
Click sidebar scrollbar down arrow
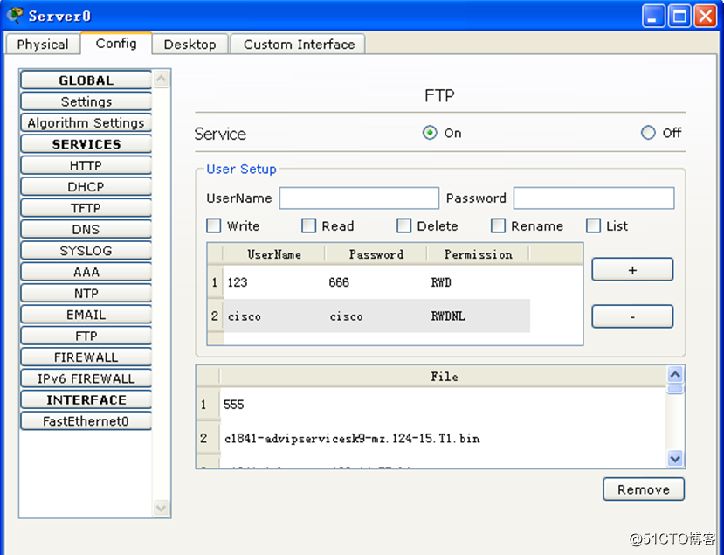pos(161,508)
